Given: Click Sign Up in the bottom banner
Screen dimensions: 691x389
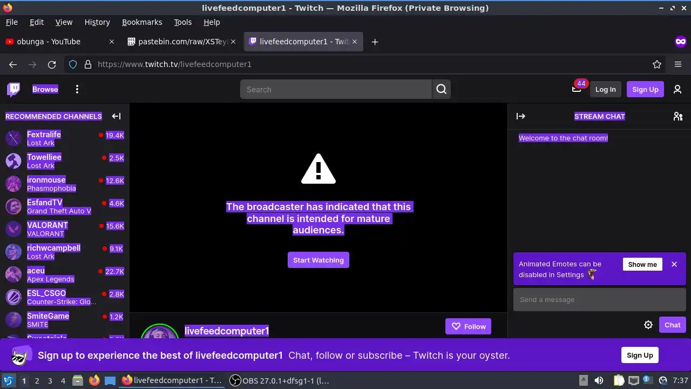Looking at the screenshot, I should pos(640,355).
